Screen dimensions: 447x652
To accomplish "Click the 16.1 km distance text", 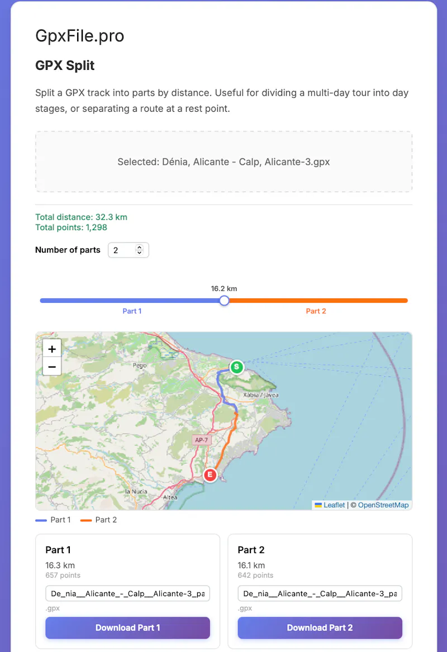I will [251, 565].
